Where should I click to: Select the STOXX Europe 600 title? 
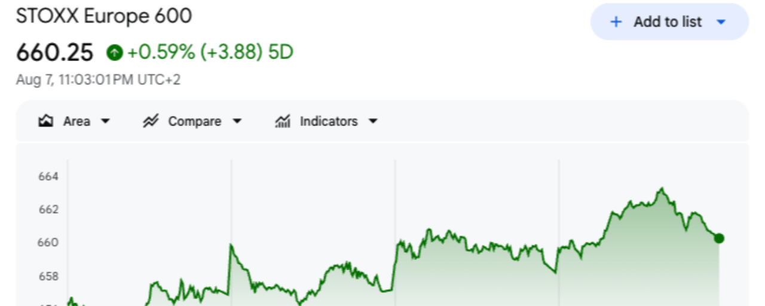tap(104, 16)
